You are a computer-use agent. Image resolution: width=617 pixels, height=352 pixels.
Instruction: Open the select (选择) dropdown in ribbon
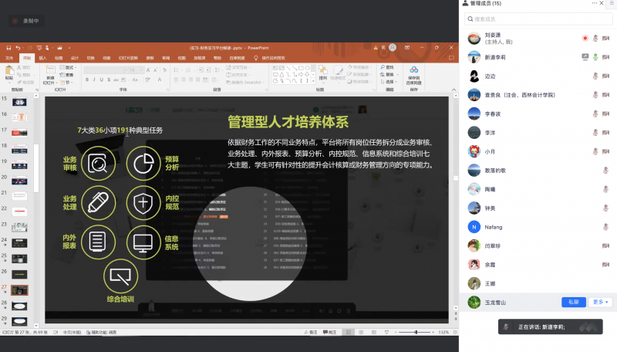pyautogui.click(x=390, y=81)
